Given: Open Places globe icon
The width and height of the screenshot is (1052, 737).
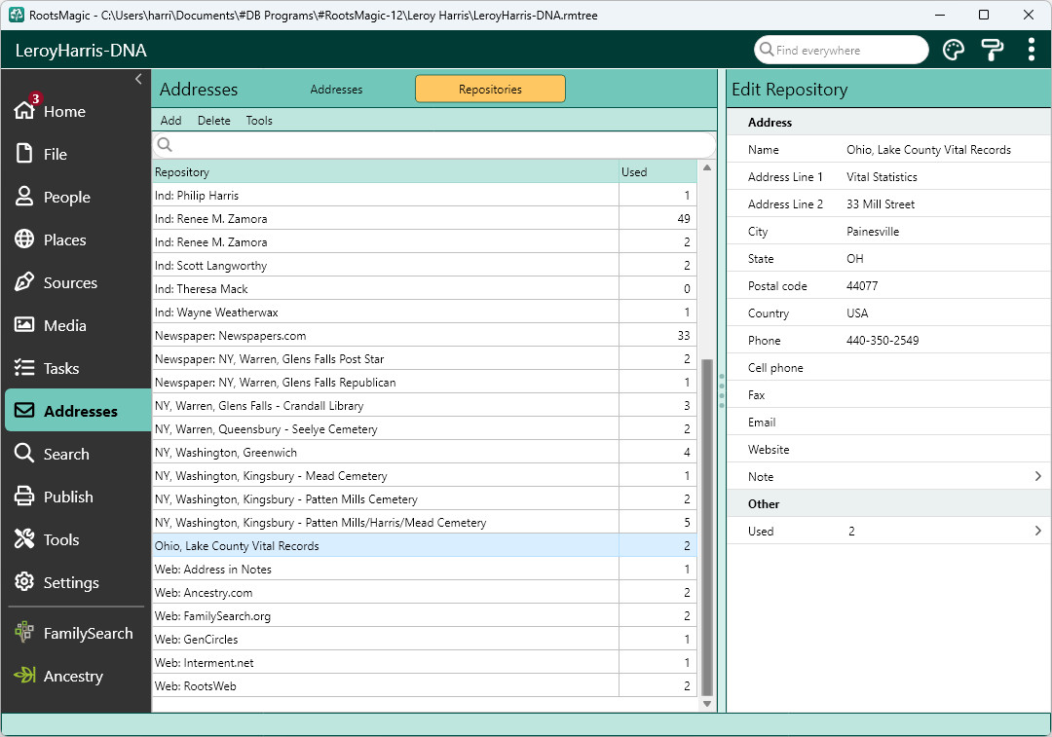Looking at the screenshot, I should (24, 240).
